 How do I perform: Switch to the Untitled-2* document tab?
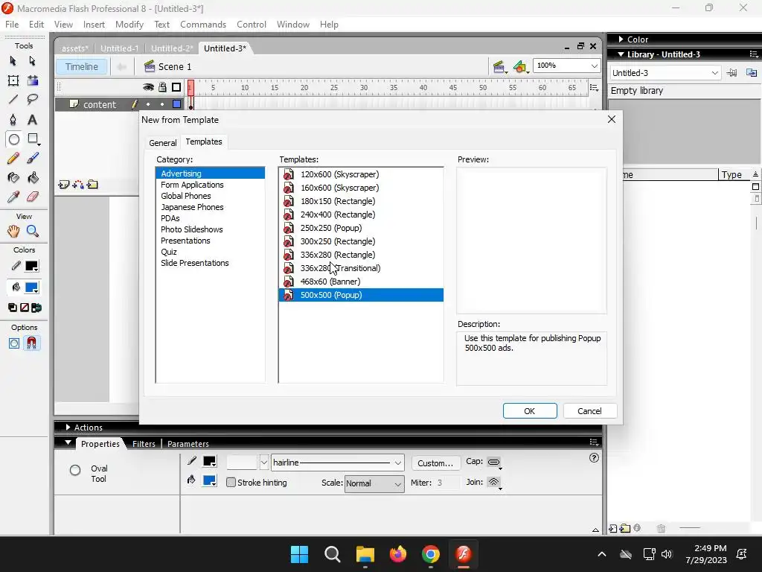(x=172, y=48)
